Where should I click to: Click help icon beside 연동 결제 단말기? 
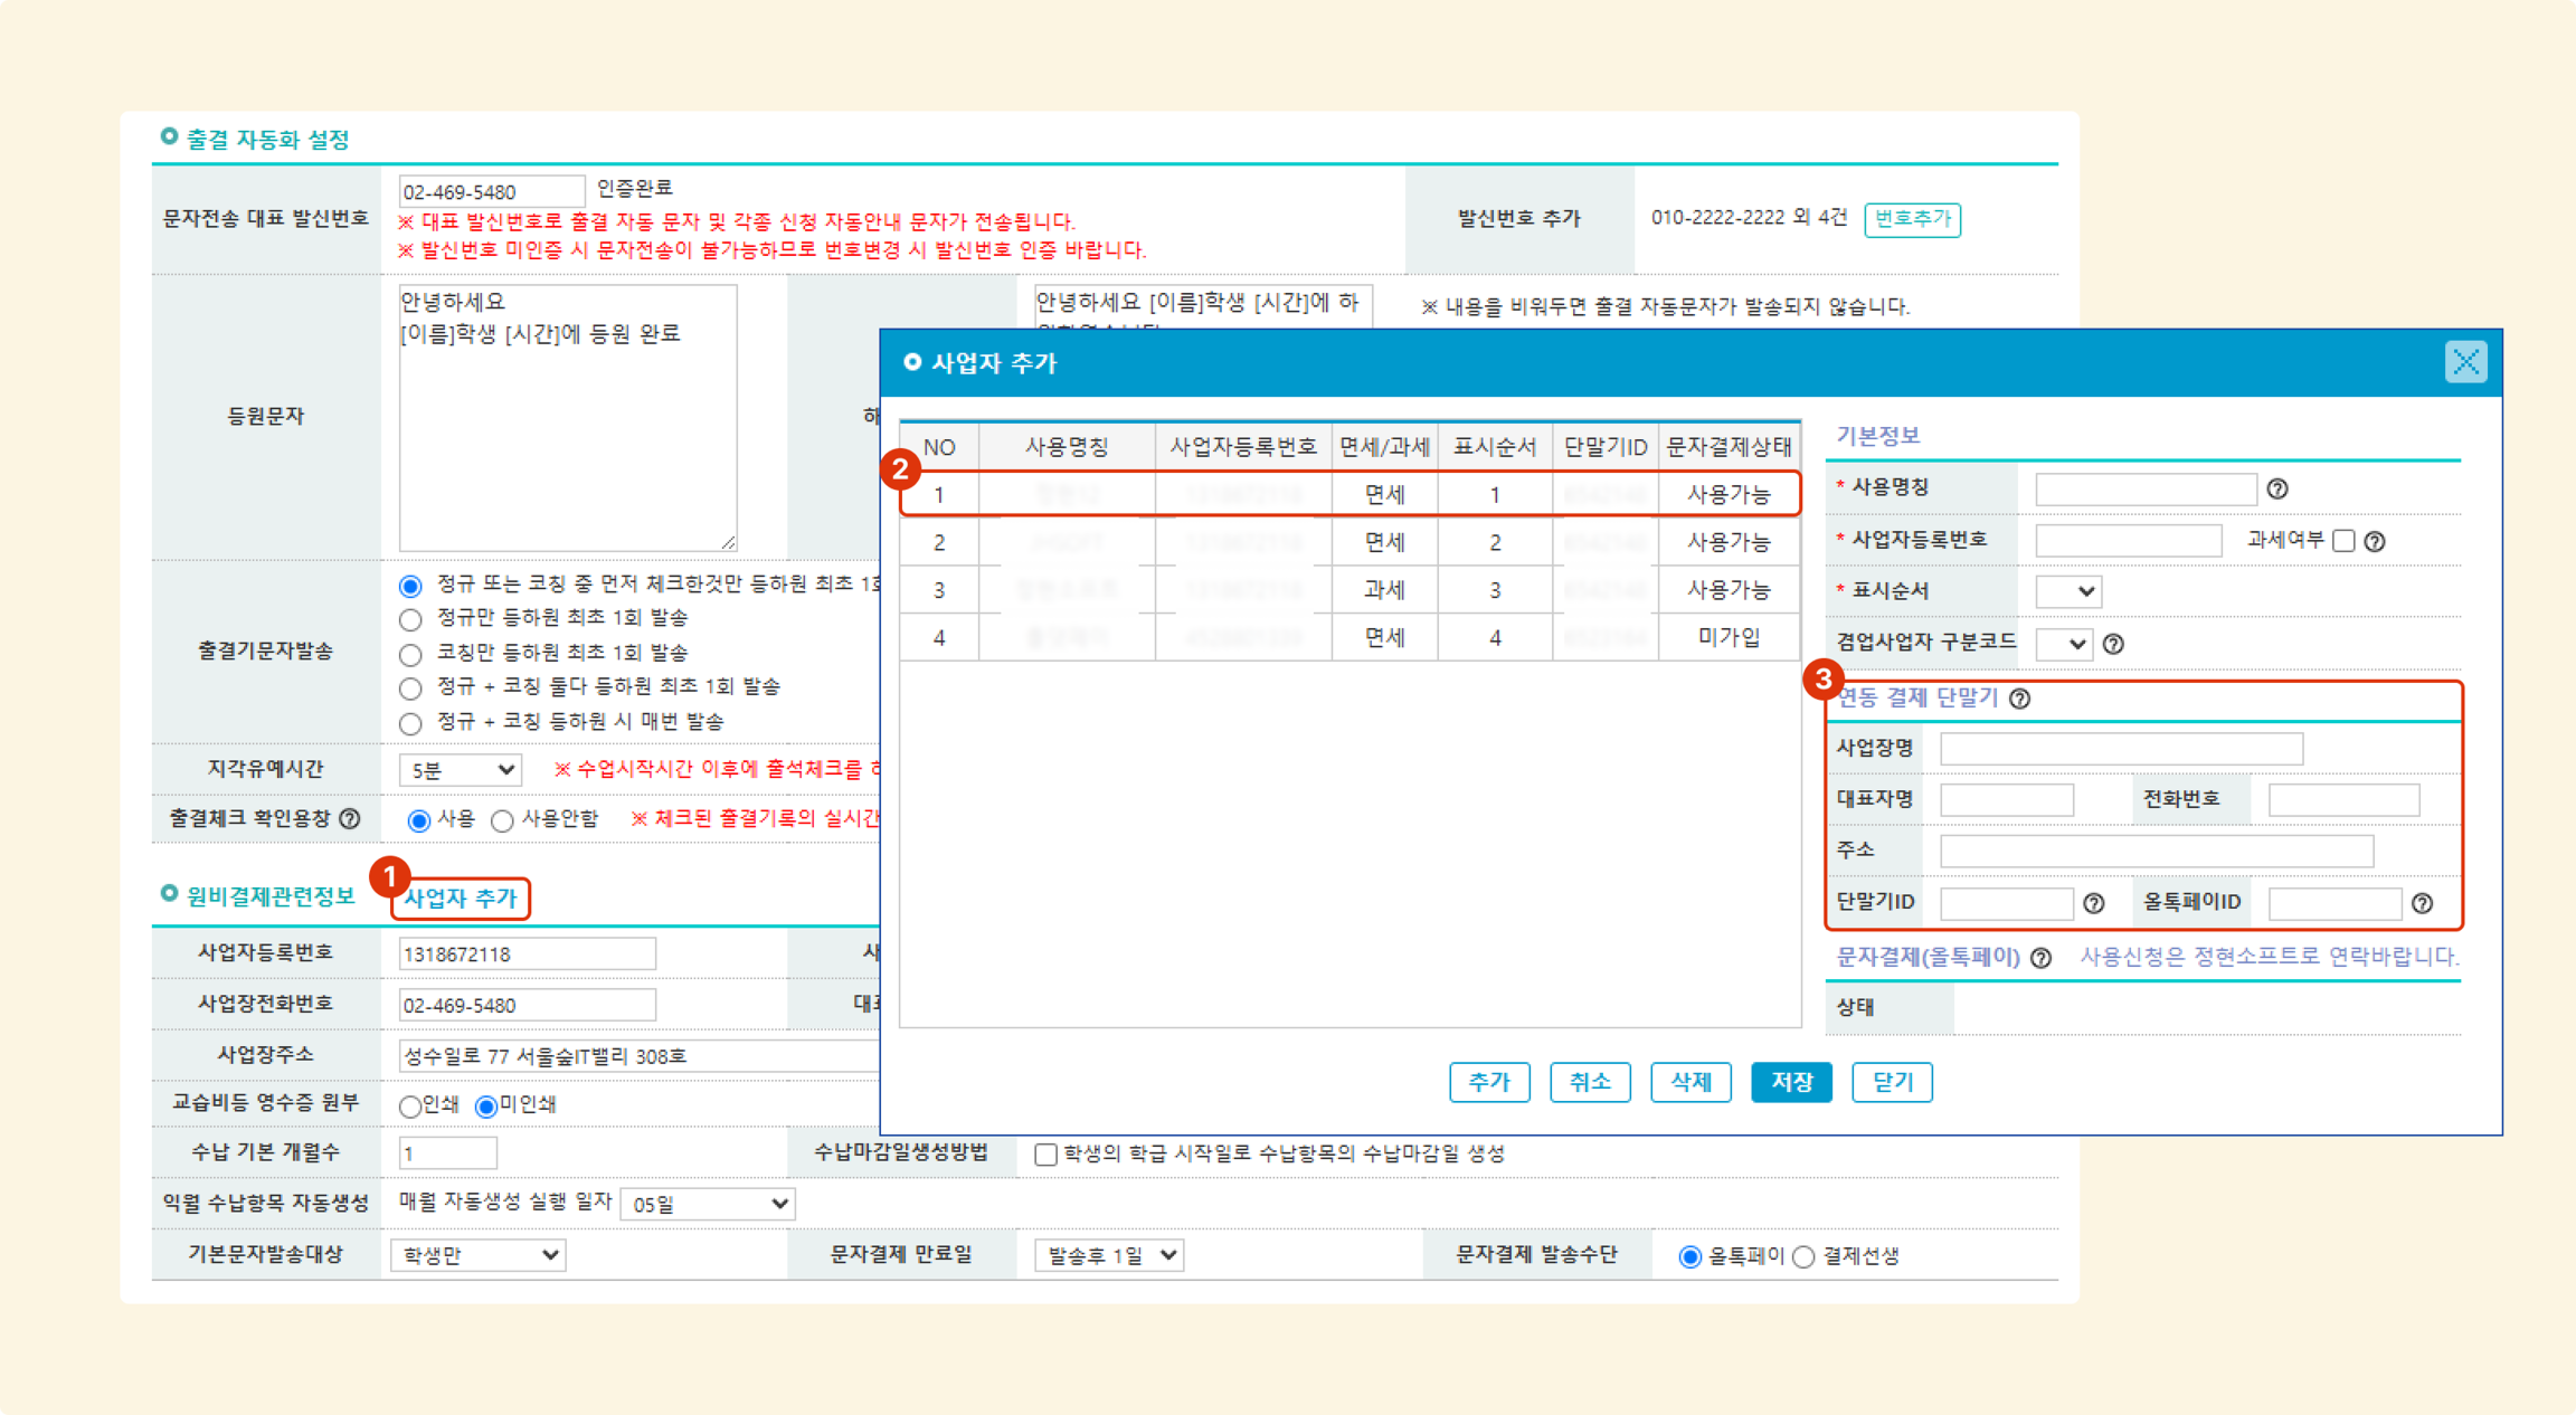click(x=2019, y=698)
